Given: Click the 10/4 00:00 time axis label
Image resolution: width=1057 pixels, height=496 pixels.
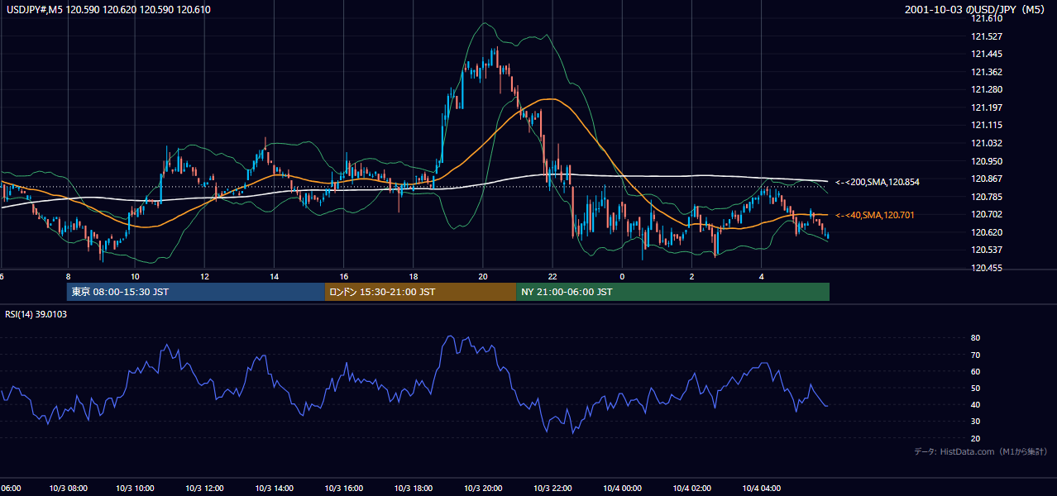Looking at the screenshot, I should [x=621, y=489].
